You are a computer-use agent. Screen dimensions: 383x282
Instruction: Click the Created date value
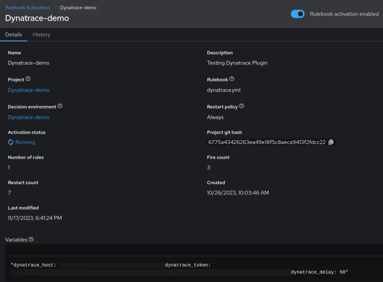[x=238, y=193]
